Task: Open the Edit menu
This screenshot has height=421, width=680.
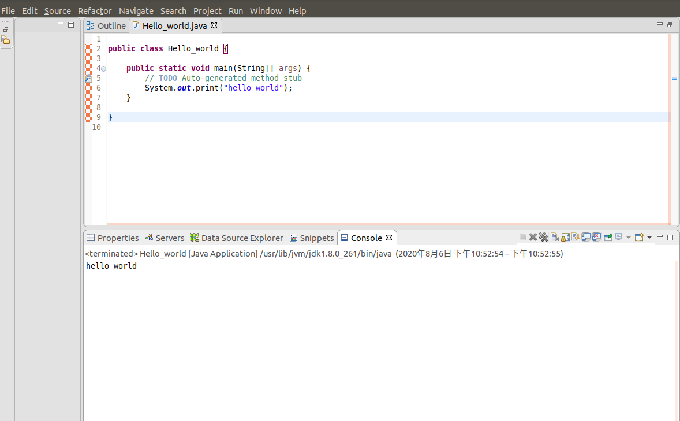Action: [x=29, y=11]
